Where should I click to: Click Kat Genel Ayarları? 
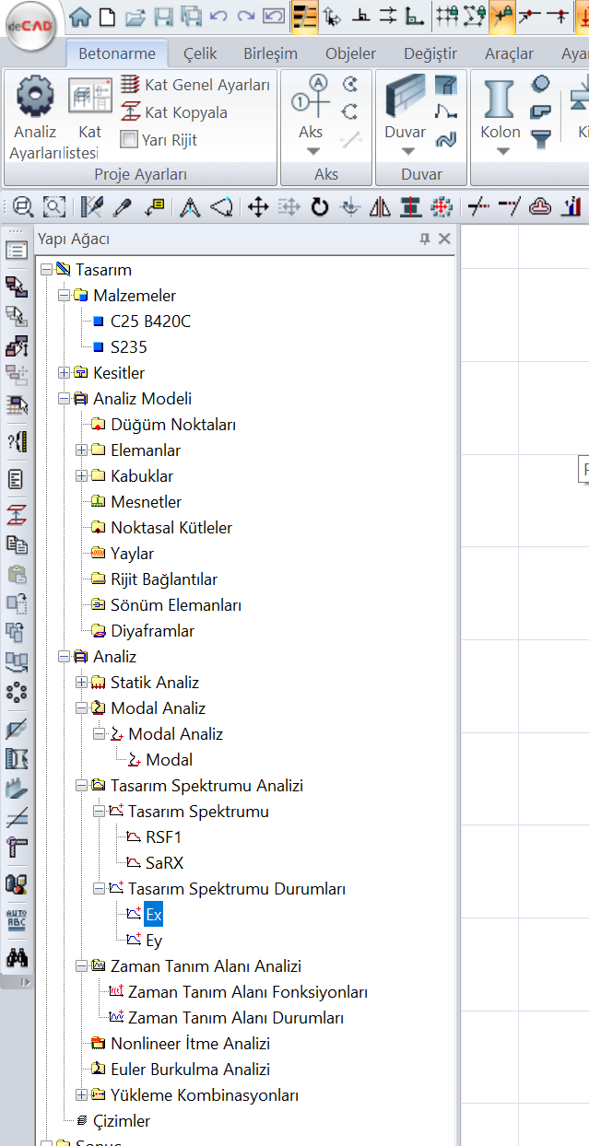[x=195, y=85]
